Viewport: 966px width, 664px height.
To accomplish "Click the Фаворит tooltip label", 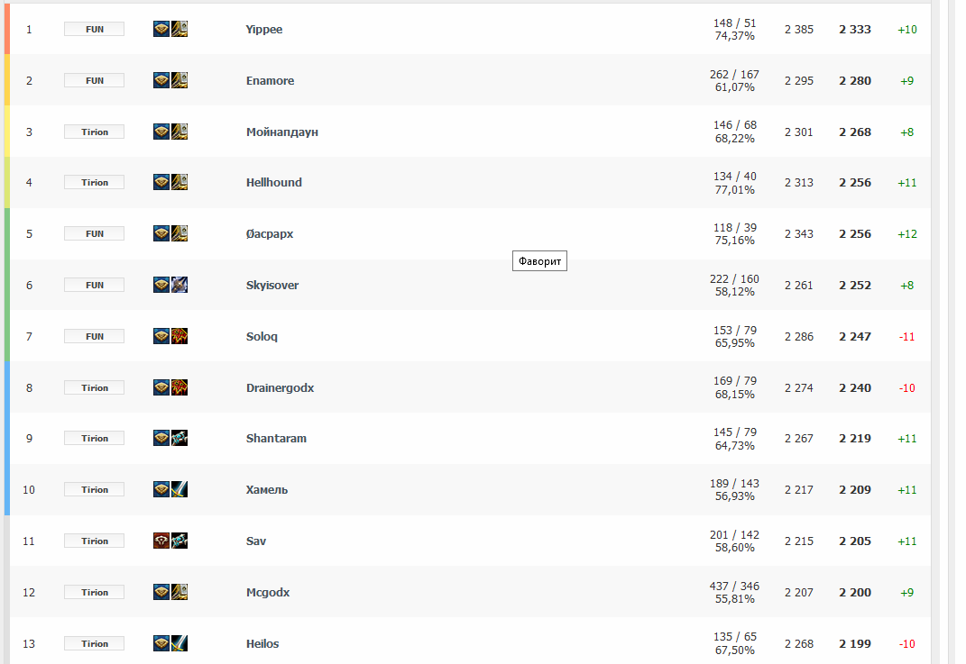I will (539, 261).
